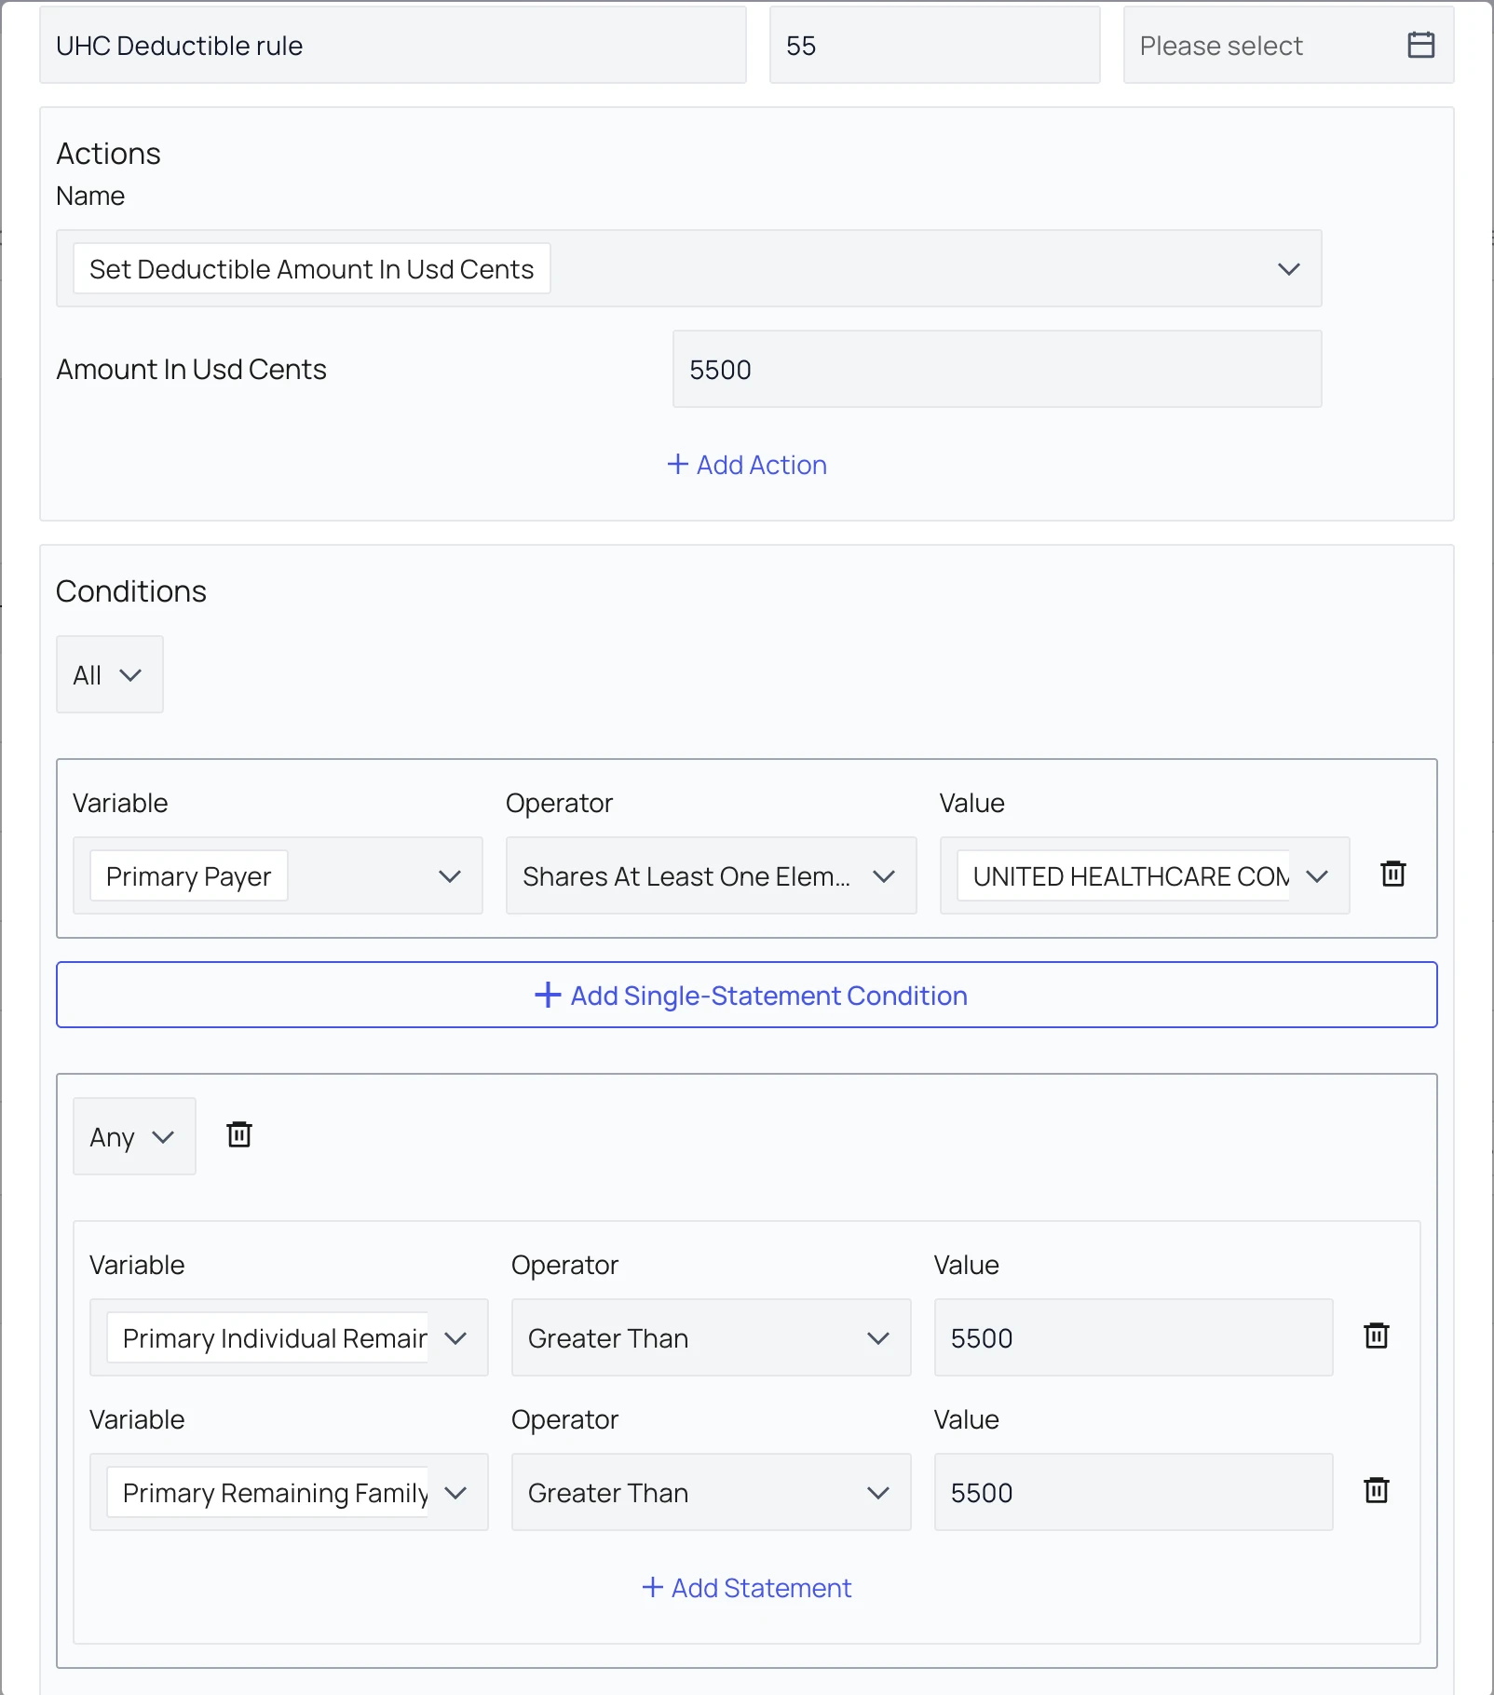Viewport: 1494px width, 1695px height.
Task: Click the Add Action link
Action: [x=747, y=465]
